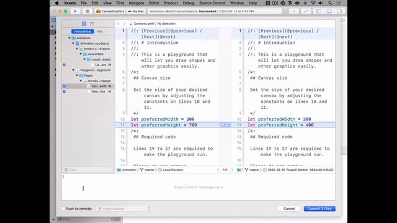Collapse the Pages folder
The image size is (397, 223).
pyautogui.click(x=77, y=76)
